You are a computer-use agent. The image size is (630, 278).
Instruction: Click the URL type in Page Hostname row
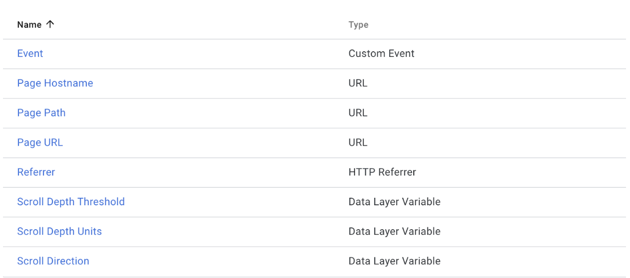click(358, 83)
